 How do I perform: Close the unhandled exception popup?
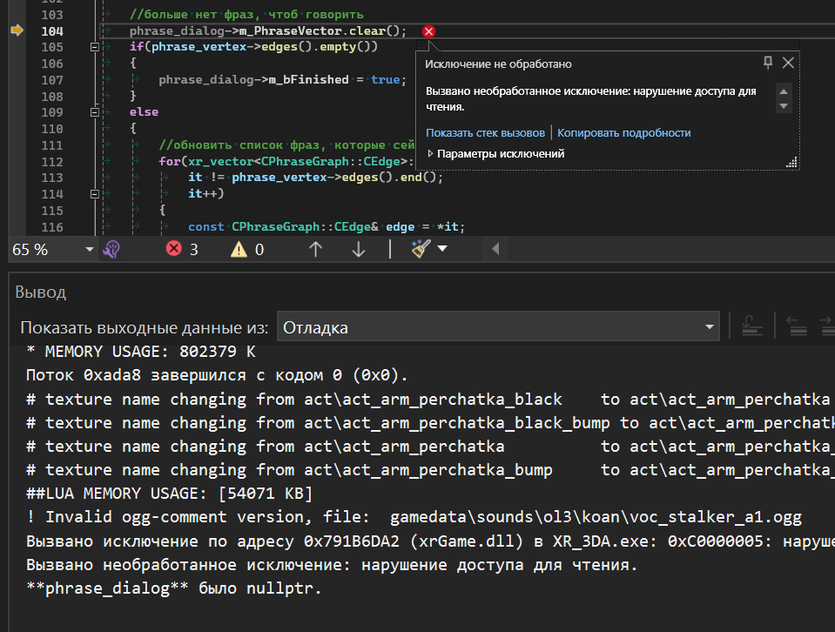(x=788, y=63)
